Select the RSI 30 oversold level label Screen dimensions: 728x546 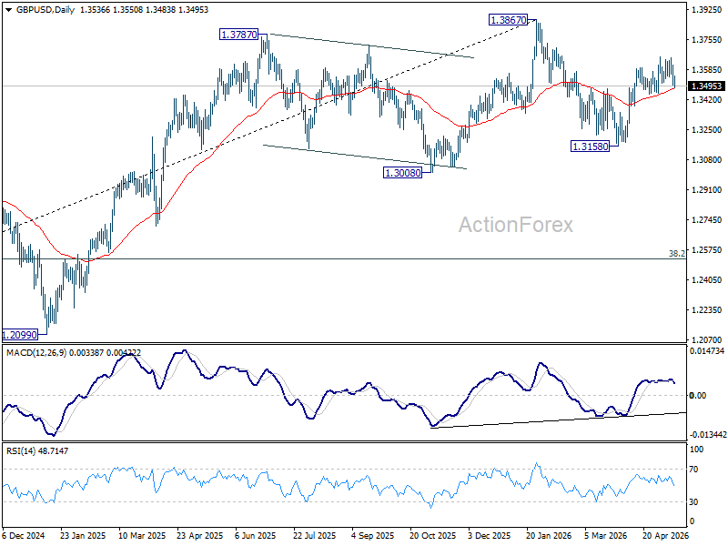tap(693, 502)
